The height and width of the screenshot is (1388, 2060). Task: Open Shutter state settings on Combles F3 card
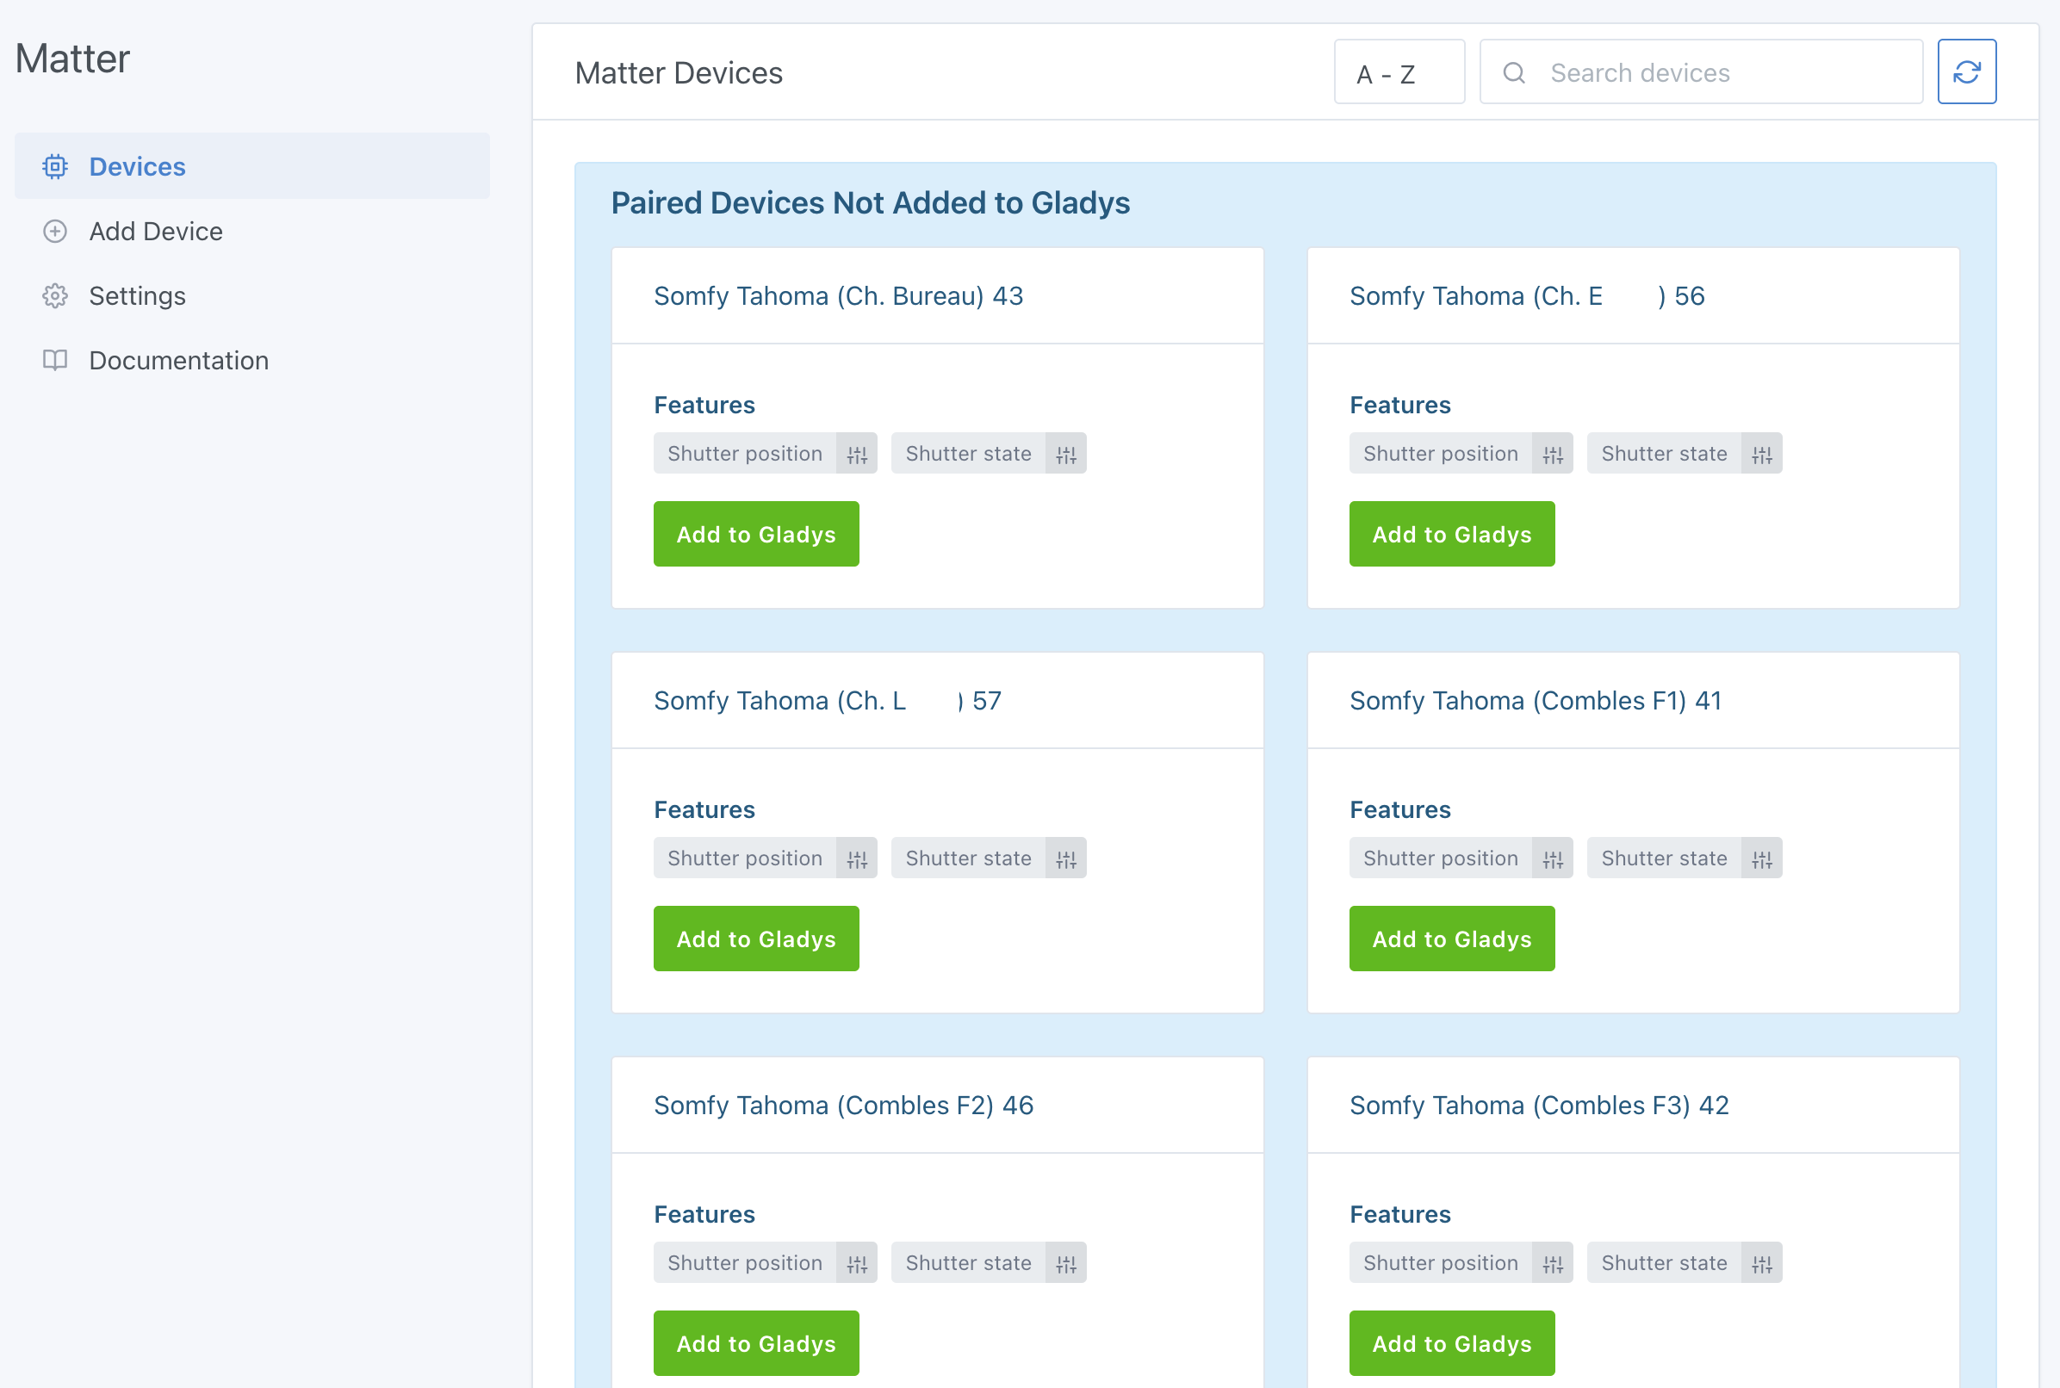click(1762, 1262)
